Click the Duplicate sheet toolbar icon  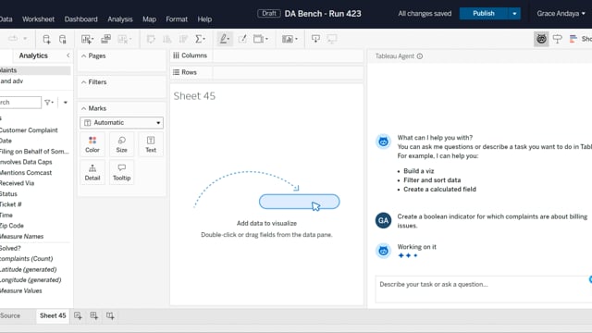pos(106,39)
